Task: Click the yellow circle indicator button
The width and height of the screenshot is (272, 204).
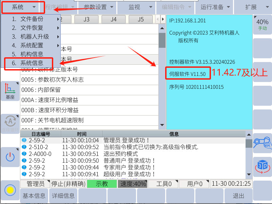Action: coord(10,190)
